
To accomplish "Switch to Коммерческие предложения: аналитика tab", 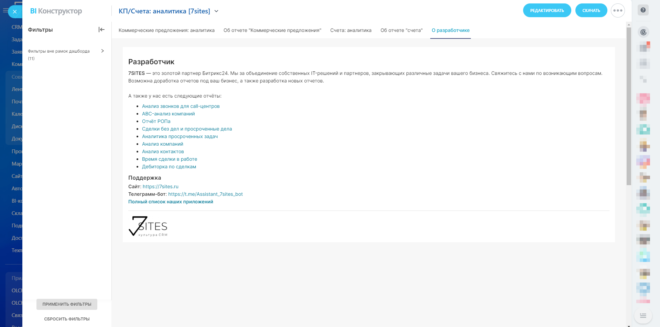I will pos(166,30).
